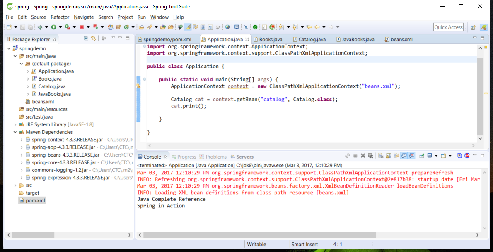This screenshot has height=252, width=493.
Task: Click the Console horizontal scrollbar thumb
Action: coord(260,235)
